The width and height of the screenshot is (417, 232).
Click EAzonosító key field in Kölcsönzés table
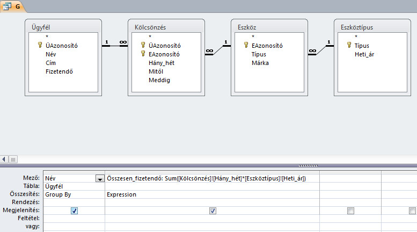(164, 54)
